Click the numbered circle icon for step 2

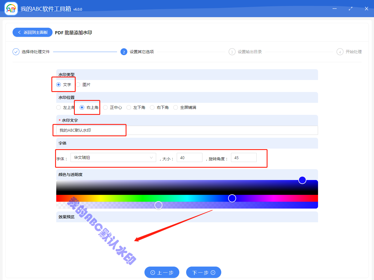tap(124, 52)
